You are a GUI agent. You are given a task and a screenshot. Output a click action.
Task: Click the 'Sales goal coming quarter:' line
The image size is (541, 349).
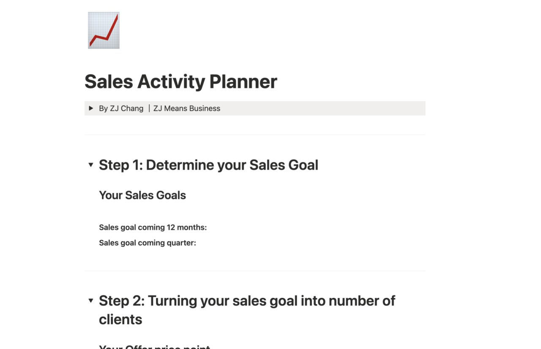coord(148,243)
